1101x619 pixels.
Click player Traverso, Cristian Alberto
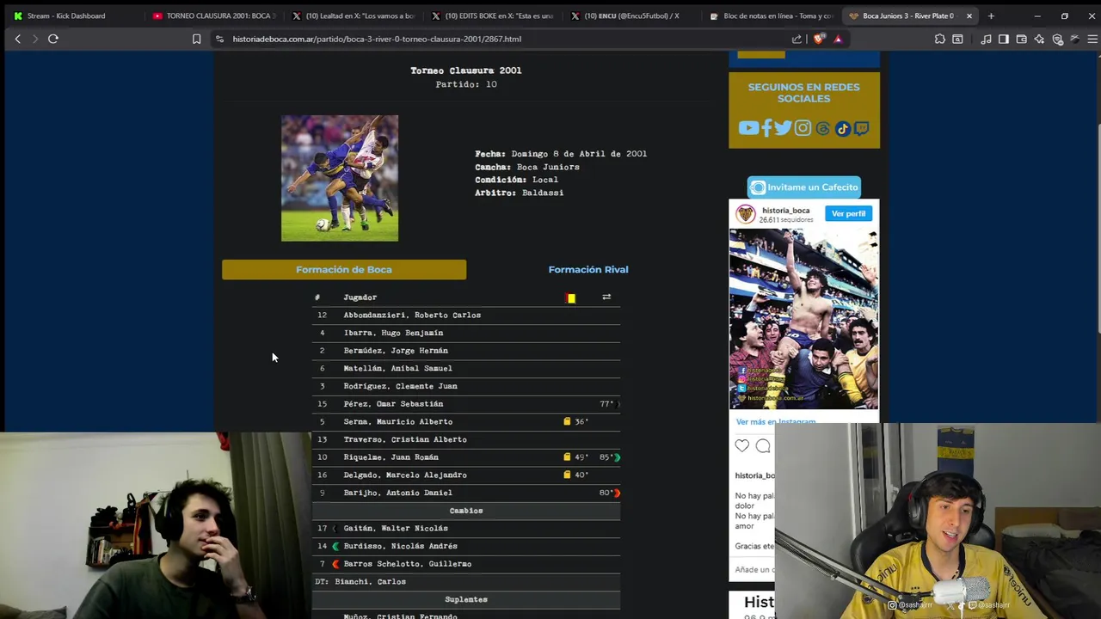coord(405,439)
